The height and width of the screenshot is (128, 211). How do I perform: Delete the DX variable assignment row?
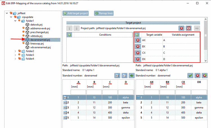coord(138,59)
